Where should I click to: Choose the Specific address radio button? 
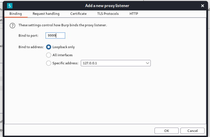(49, 63)
